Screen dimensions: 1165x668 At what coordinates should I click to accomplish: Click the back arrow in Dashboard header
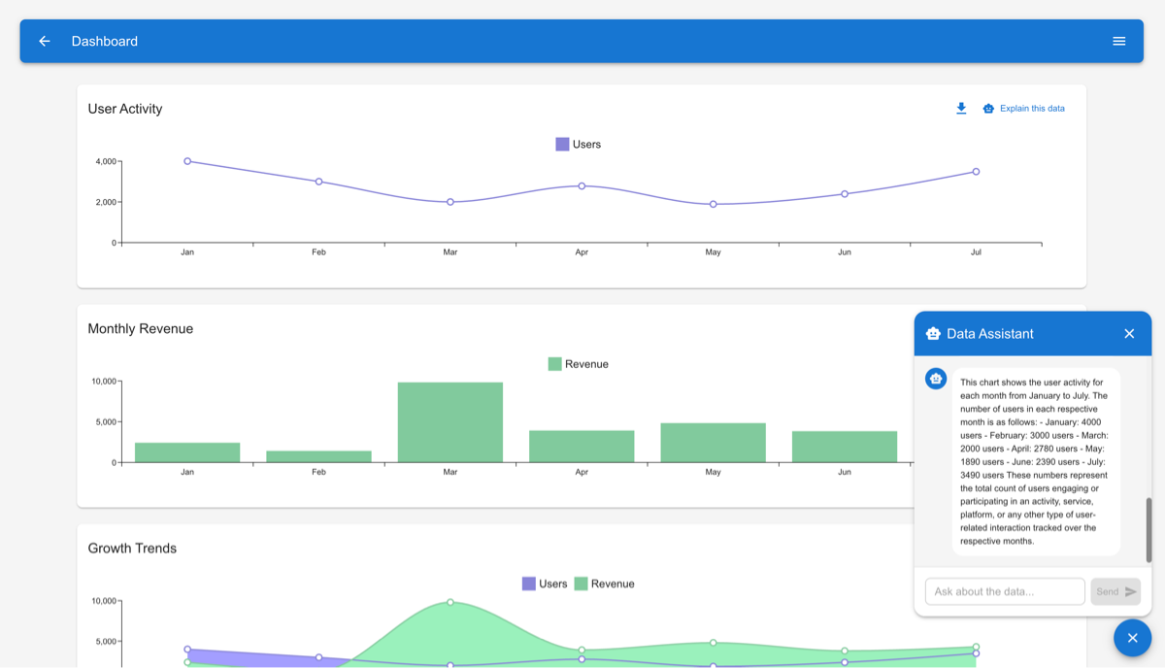[45, 41]
